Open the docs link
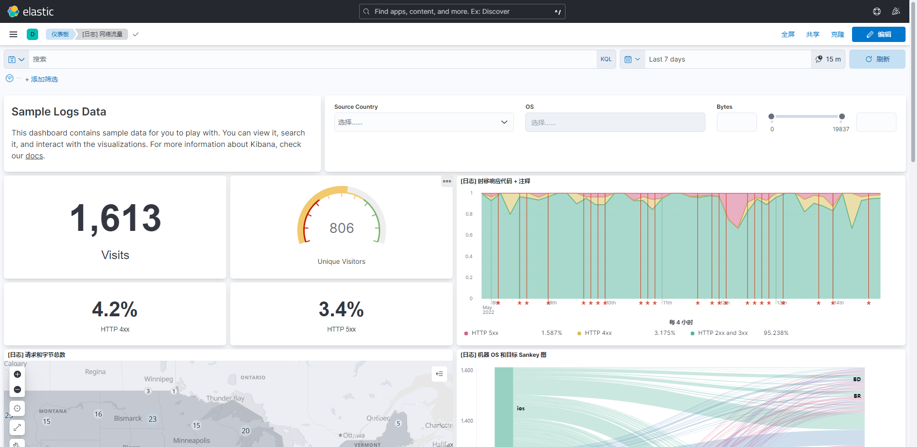 pos(34,156)
